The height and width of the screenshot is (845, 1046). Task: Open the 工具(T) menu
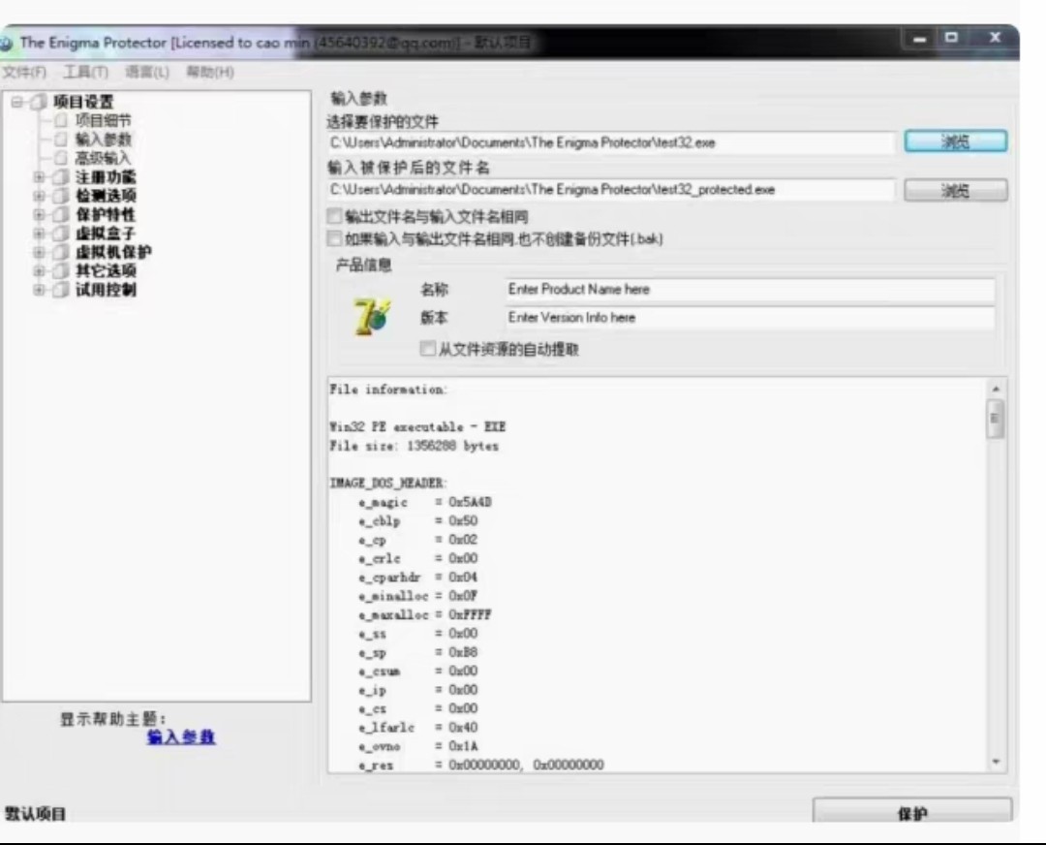tap(85, 72)
